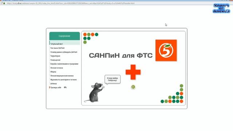
Task: Go to Территория section
Action: tap(55, 56)
